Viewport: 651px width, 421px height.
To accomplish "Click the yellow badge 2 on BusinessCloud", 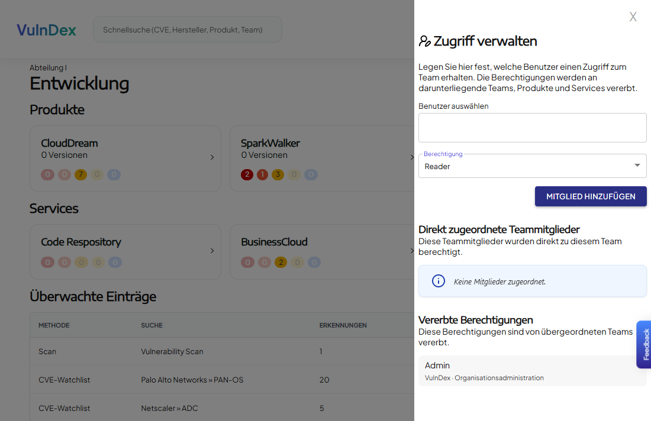I will click(281, 263).
